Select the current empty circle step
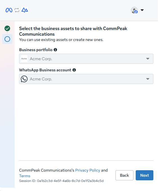 click(x=7, y=39)
